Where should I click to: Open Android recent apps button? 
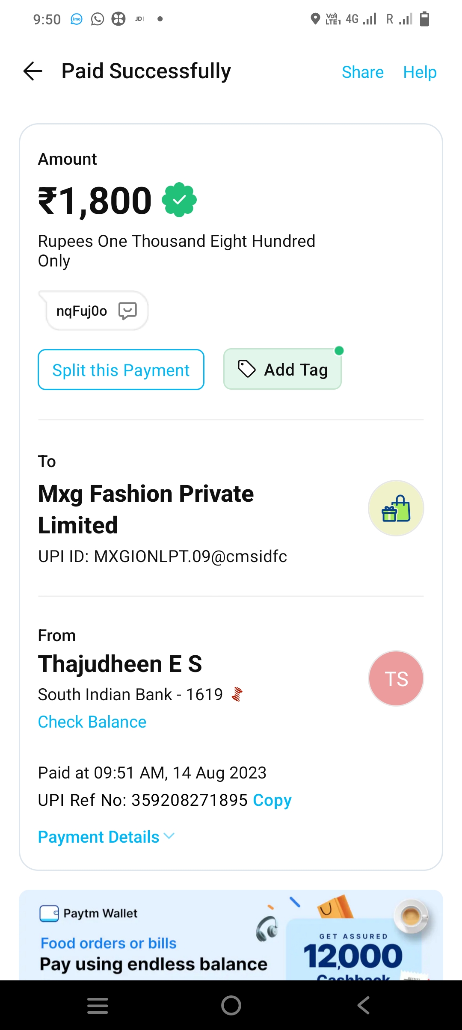pos(98,1005)
